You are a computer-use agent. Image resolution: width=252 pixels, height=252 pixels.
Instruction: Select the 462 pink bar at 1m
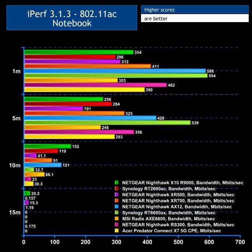[96, 85]
